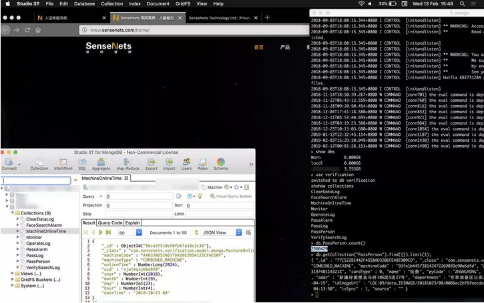The height and width of the screenshot is (303, 484).
Task: Open the Schema analysis icon
Action: click(220, 164)
